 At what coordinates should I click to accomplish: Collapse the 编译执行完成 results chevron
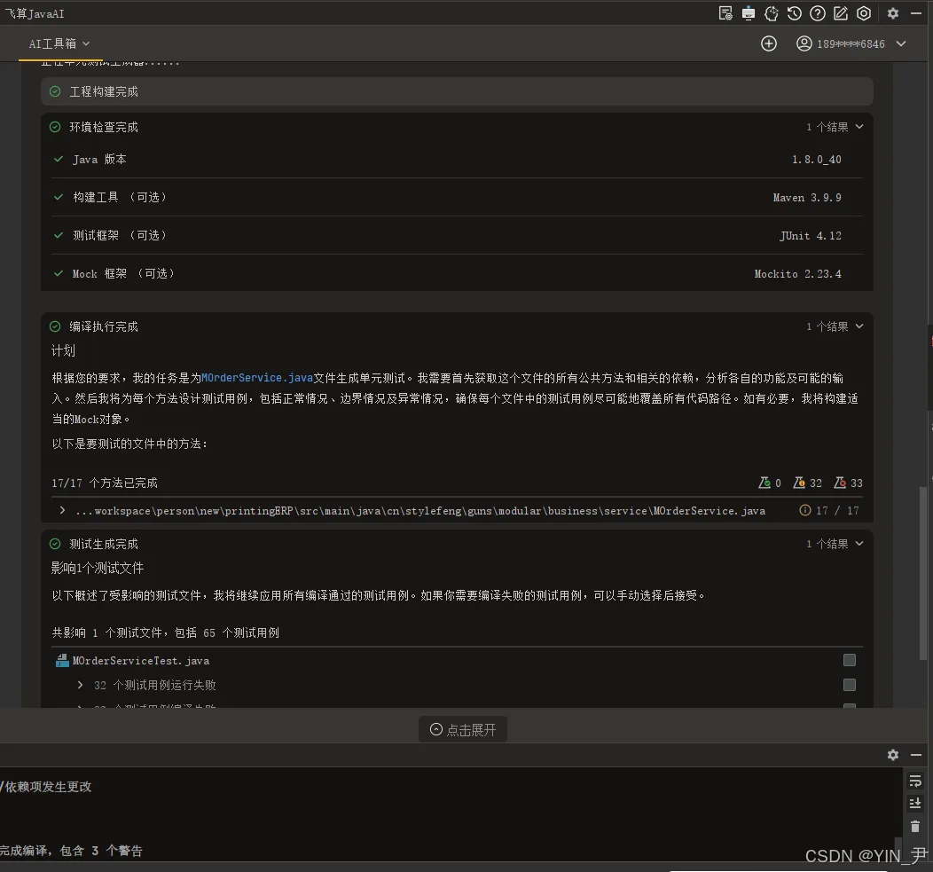coord(859,326)
